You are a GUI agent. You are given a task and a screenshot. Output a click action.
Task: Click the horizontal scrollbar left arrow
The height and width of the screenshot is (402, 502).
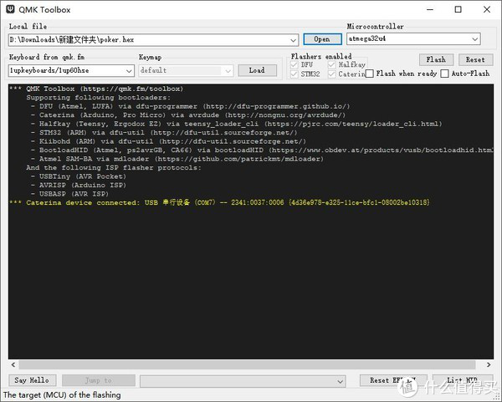13,364
